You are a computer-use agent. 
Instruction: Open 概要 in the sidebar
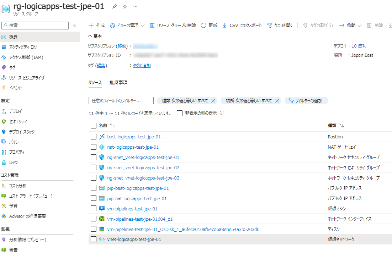[x=40, y=37]
